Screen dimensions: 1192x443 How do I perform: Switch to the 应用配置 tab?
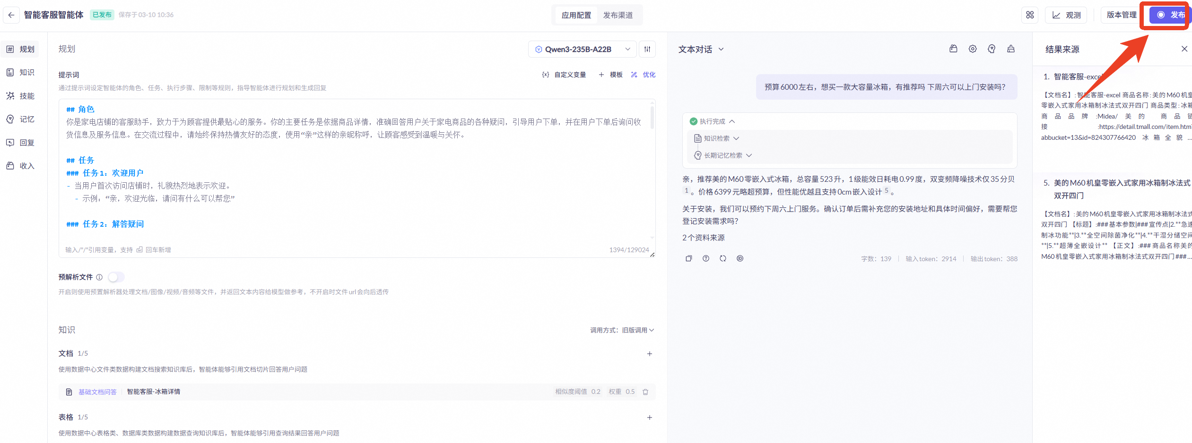pos(576,15)
